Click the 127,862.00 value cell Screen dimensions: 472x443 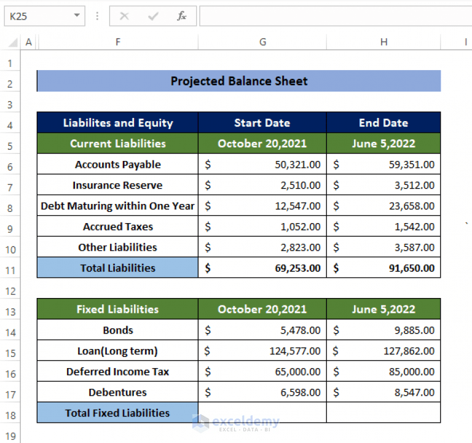[383, 351]
